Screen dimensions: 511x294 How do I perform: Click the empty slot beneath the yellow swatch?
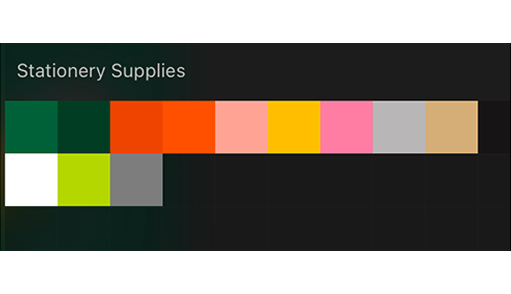coord(294,179)
